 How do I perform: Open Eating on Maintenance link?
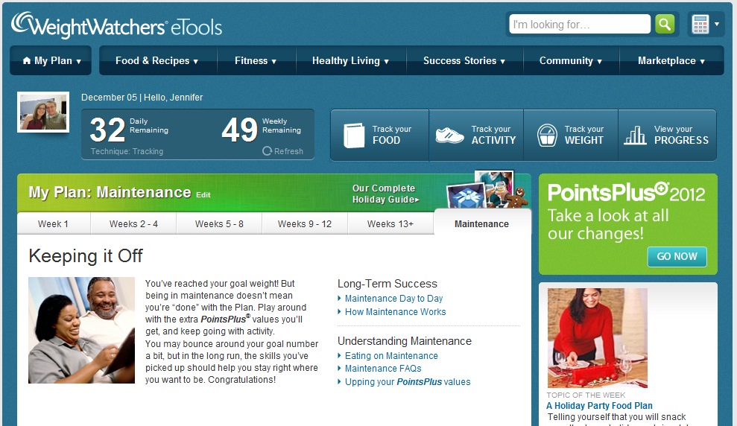coord(391,355)
